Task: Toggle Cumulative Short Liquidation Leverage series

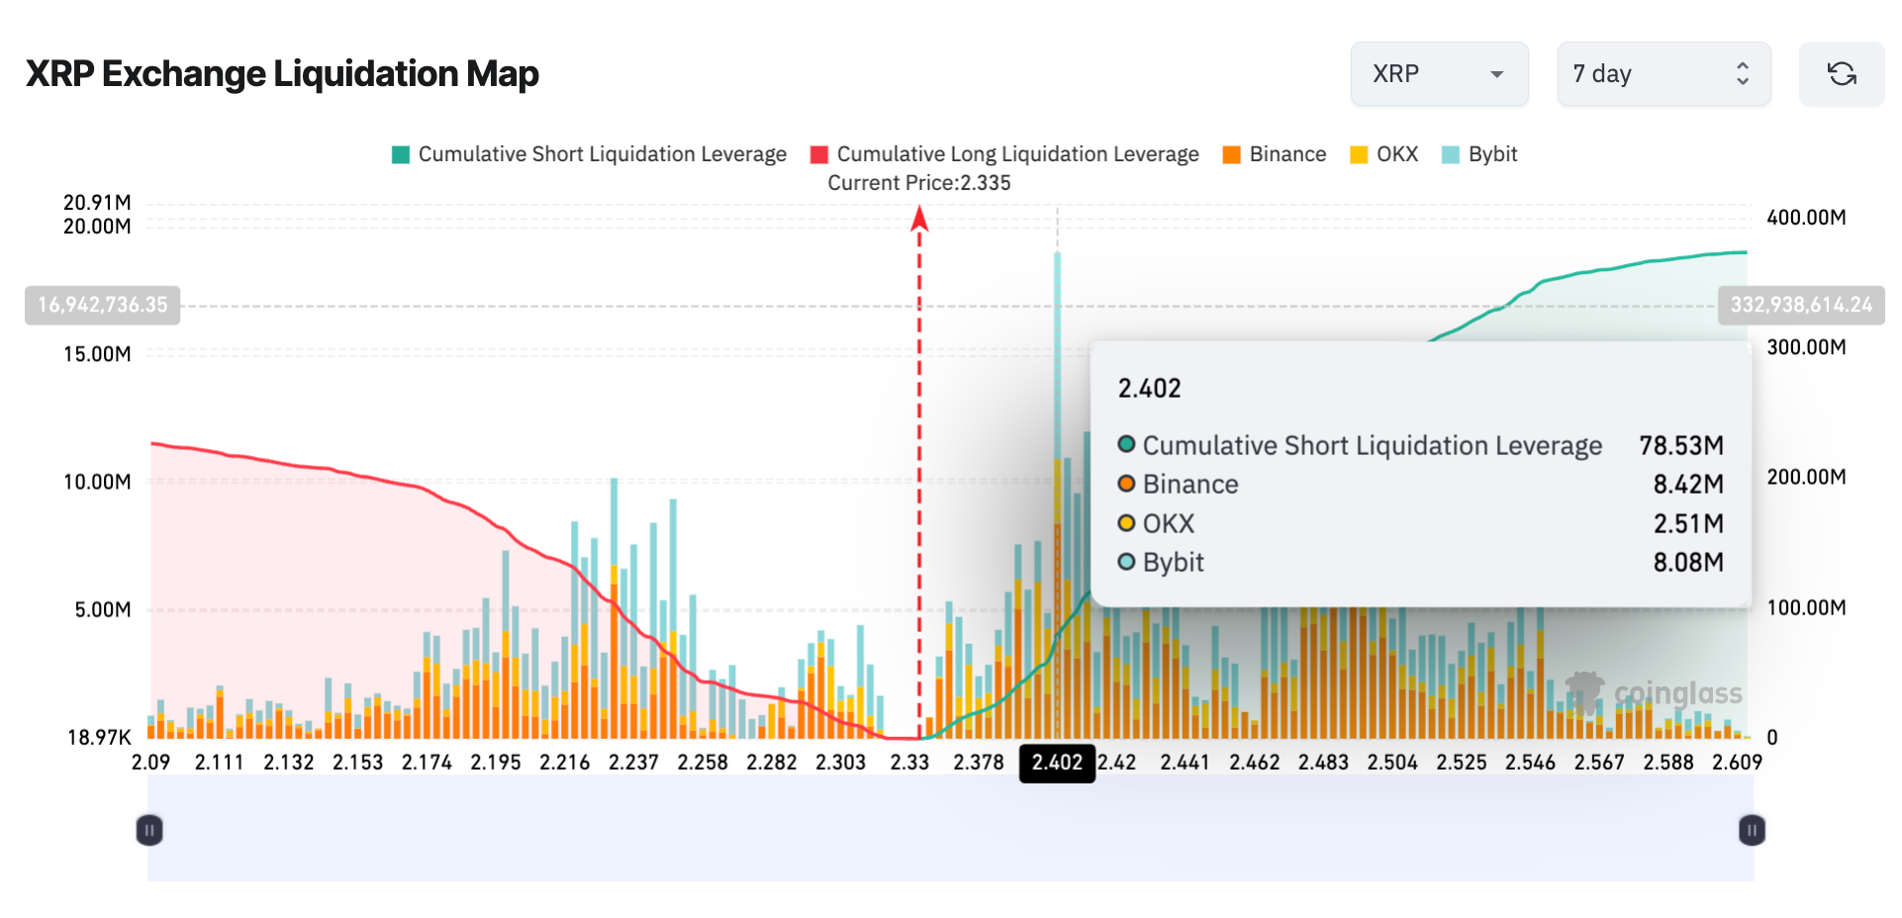Action: pos(602,154)
